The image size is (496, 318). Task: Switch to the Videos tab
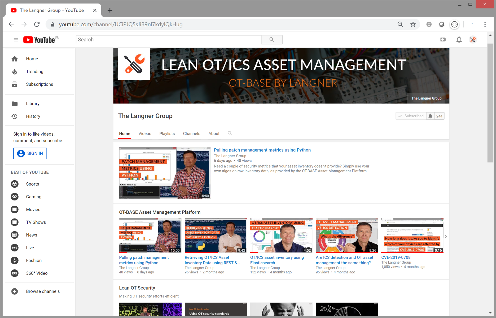click(x=145, y=134)
